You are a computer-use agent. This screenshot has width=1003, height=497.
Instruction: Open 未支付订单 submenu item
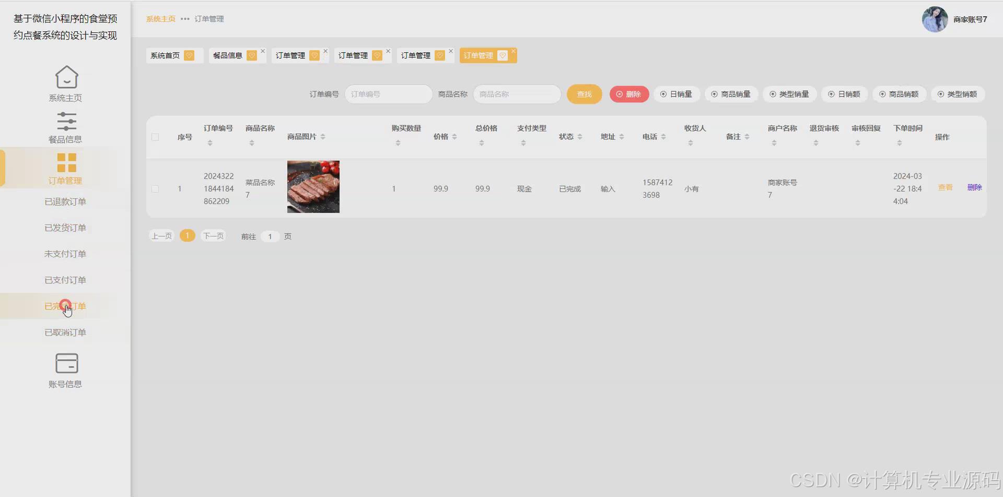tap(65, 254)
